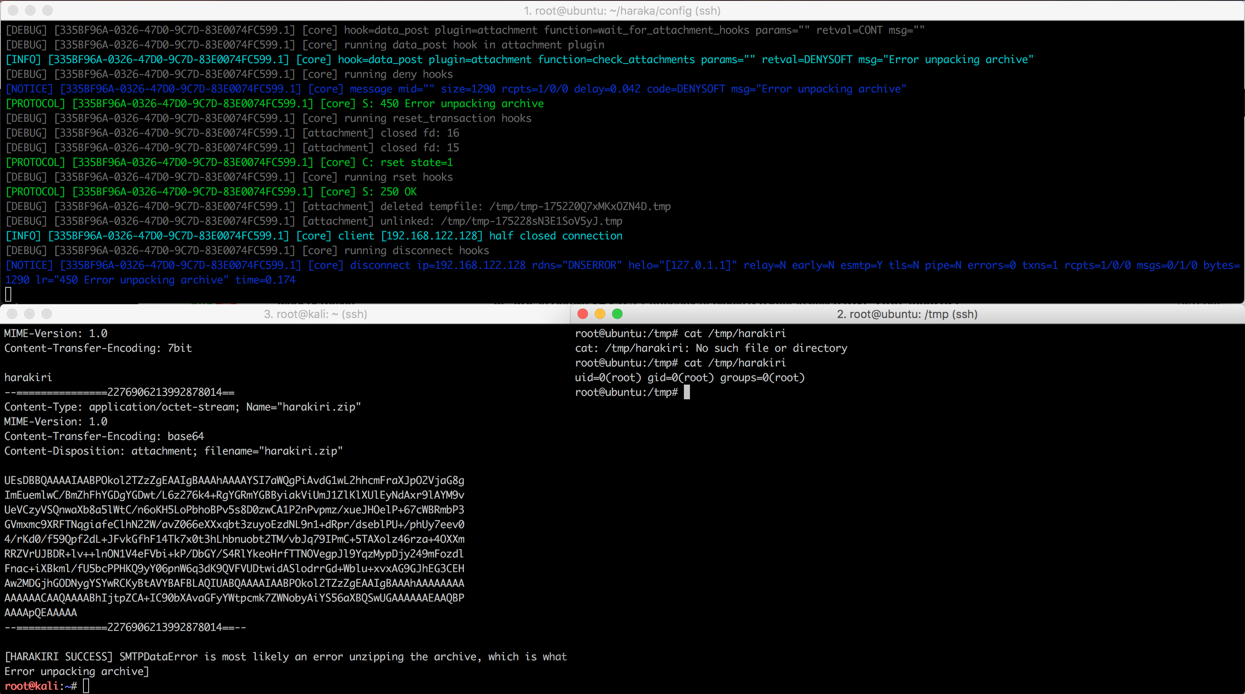Click the 'uid=0(root) gid=0(root) groups=0(root)' output line

coord(690,377)
